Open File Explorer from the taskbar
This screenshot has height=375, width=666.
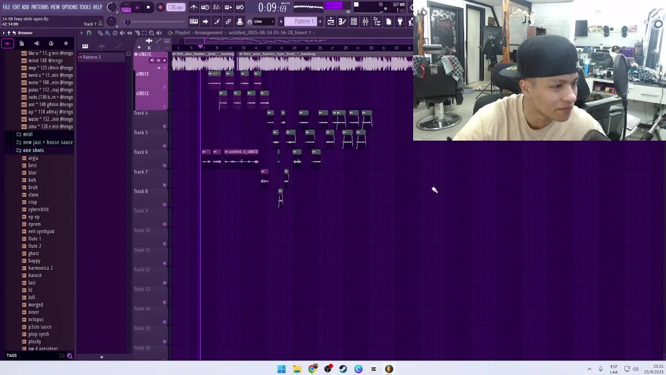[x=297, y=369]
